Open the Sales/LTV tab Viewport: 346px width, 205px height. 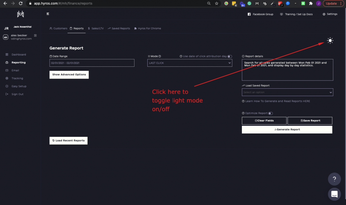point(96,28)
